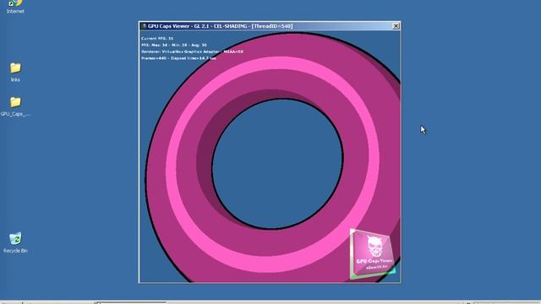Screen dimensions: 541x304
Task: Open the Internet desktop shortcut icon
Action: 15,6
